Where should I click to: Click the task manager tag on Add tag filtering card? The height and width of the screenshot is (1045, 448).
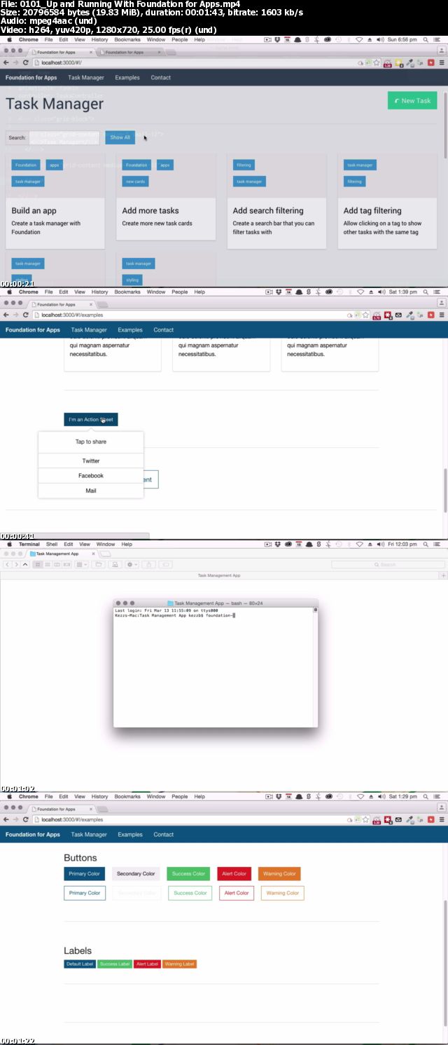360,165
